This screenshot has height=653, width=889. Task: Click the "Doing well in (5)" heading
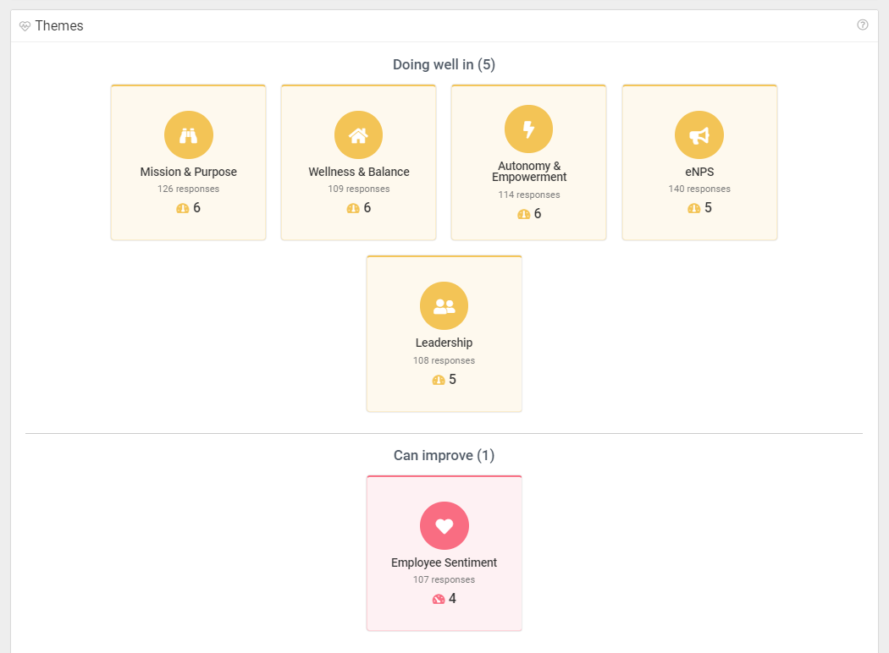(x=444, y=64)
